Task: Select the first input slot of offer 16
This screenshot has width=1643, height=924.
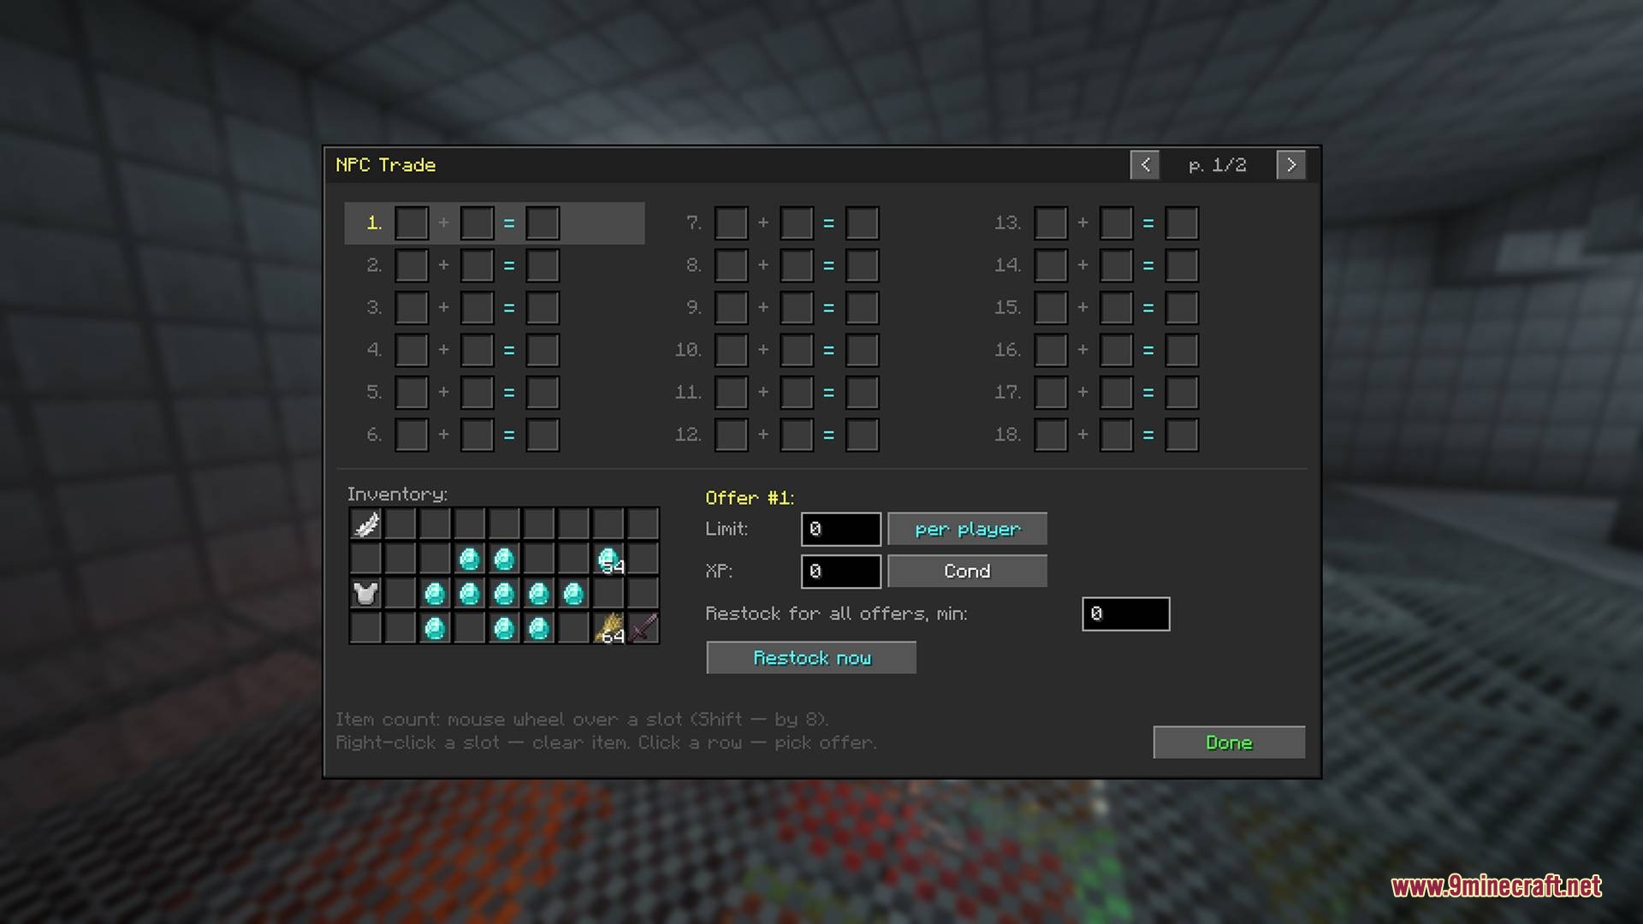Action: tap(1051, 350)
